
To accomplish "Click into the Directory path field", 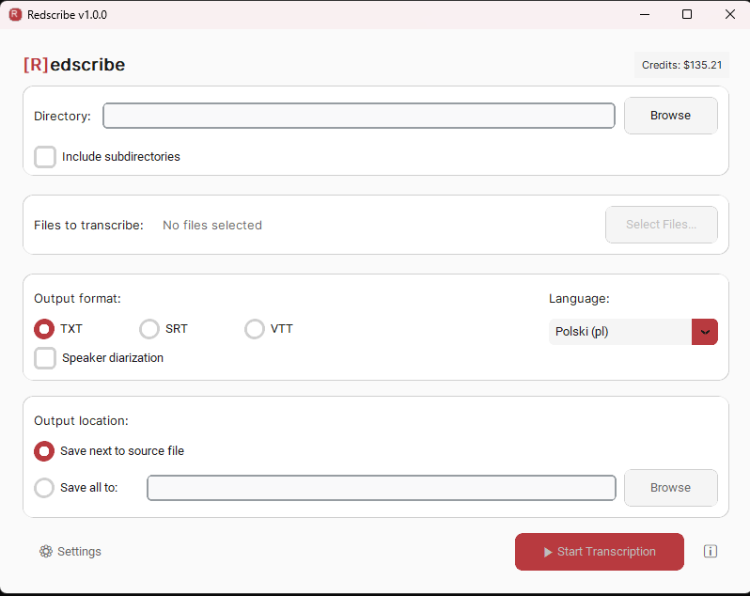I will click(x=359, y=116).
